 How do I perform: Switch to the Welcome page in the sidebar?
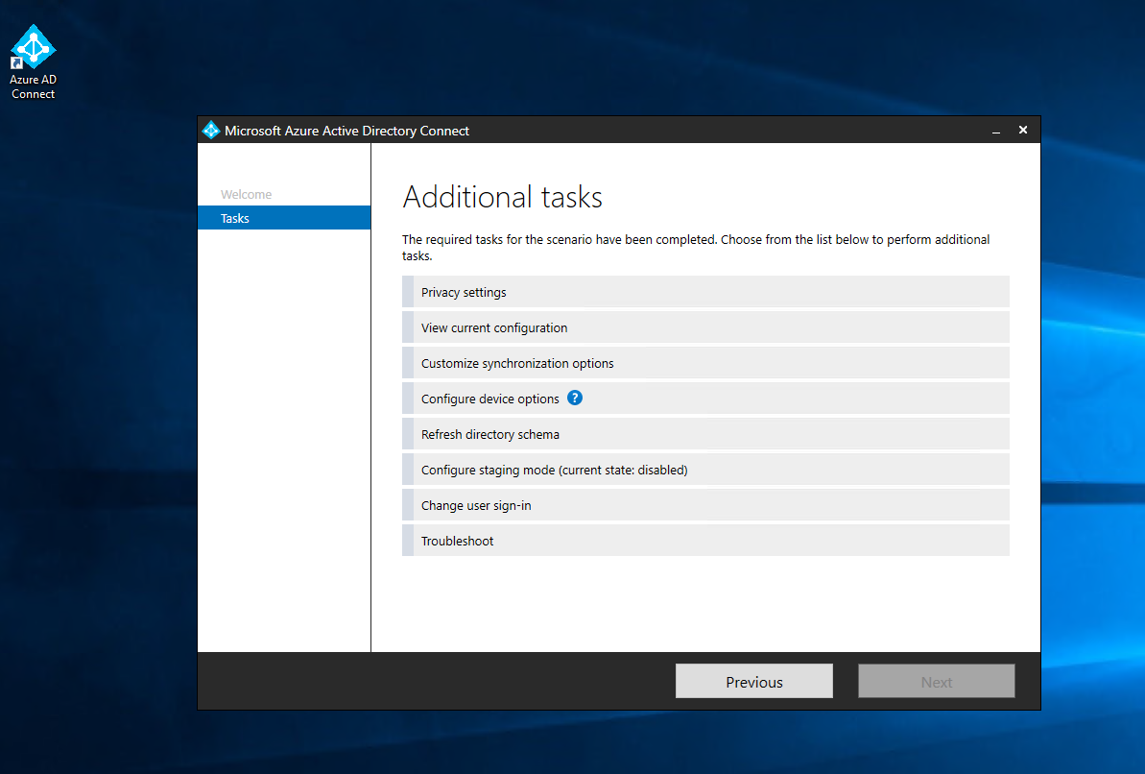pos(246,194)
